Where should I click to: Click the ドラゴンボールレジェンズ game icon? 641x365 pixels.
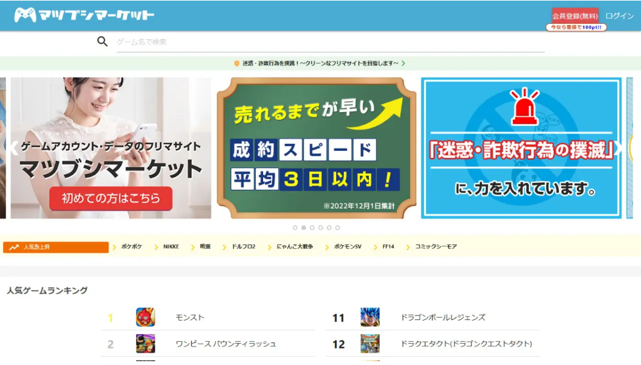370,318
